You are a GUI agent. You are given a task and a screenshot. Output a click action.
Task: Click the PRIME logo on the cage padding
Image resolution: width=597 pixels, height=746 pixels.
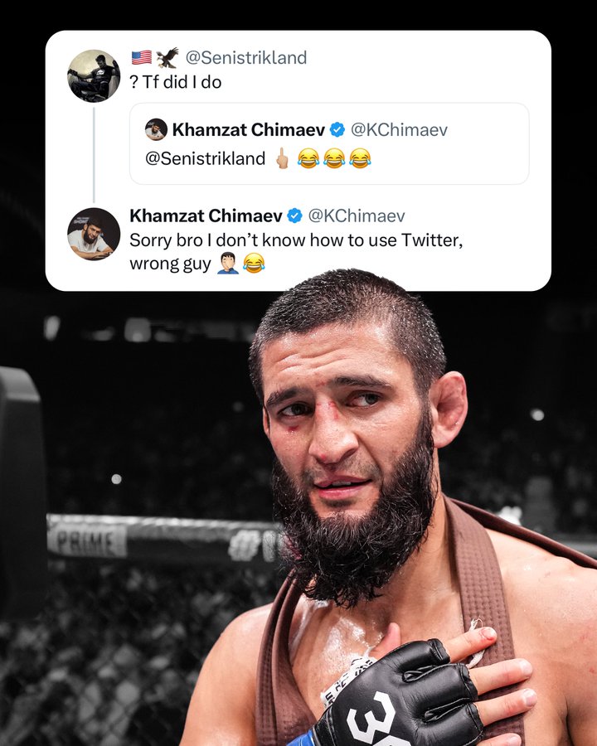87,541
